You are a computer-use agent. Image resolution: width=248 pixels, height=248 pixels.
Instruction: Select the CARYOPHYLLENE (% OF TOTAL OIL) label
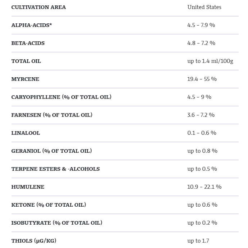point(61,97)
